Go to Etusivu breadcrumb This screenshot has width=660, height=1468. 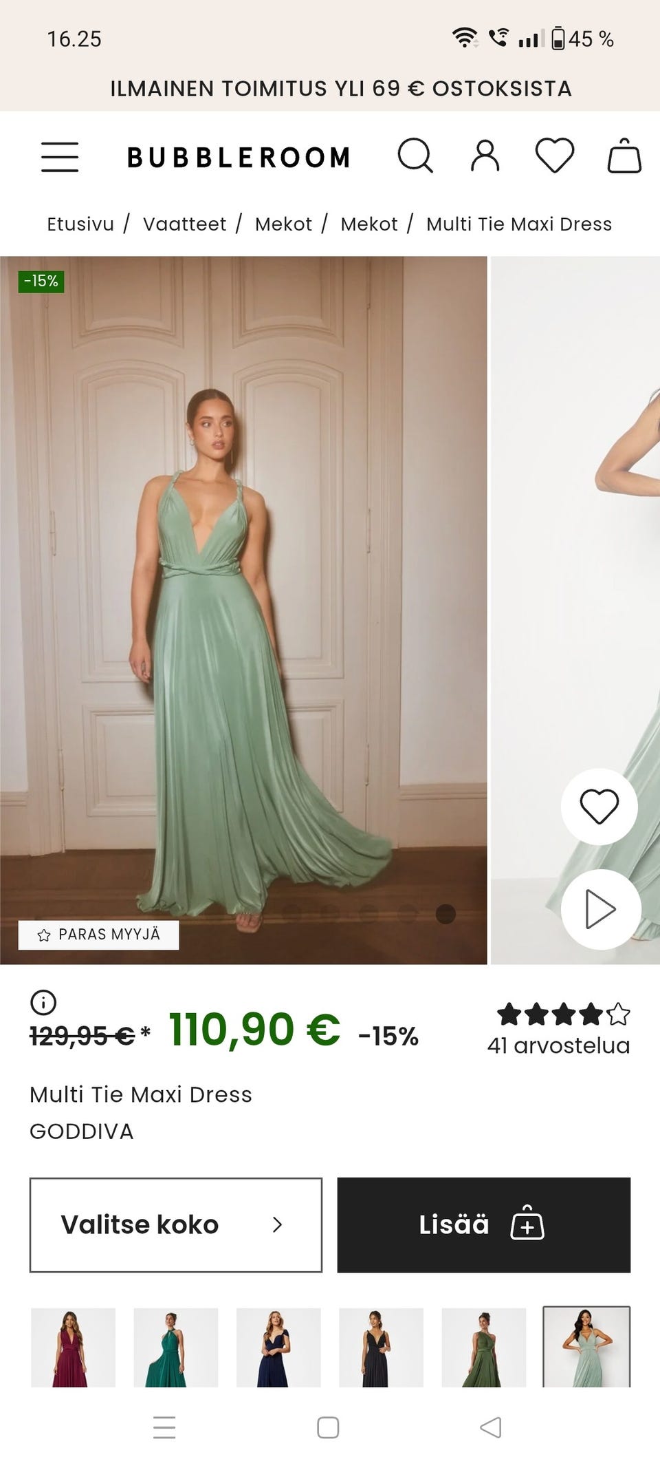[80, 224]
